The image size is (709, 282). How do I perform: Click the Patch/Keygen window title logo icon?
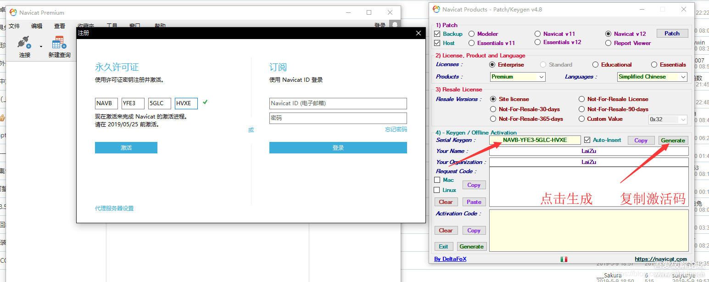point(436,9)
